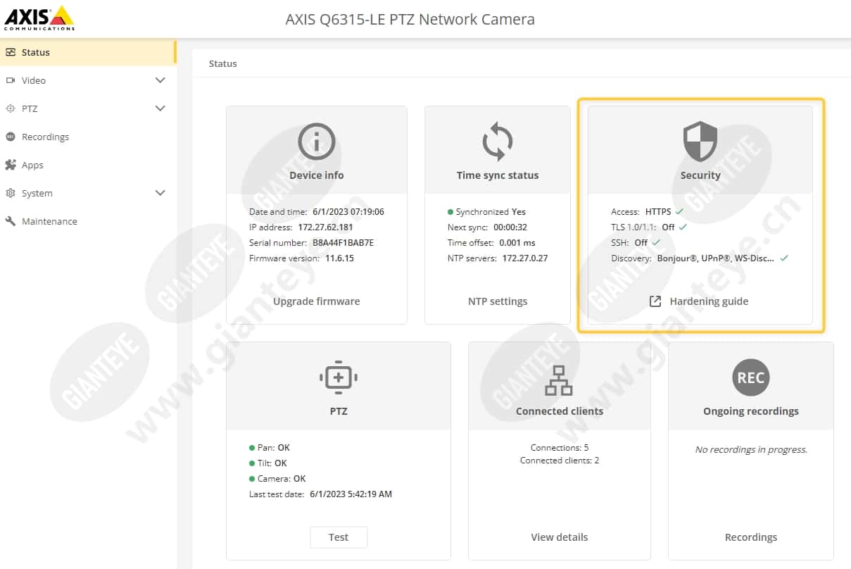Image resolution: width=851 pixels, height=569 pixels.
Task: Click the Device info card heading
Action: click(x=316, y=175)
